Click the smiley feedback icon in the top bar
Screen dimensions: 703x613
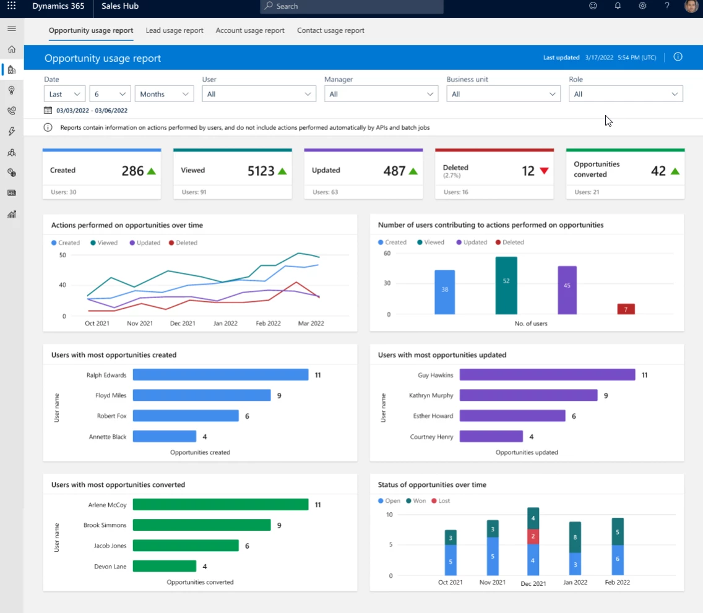(593, 6)
